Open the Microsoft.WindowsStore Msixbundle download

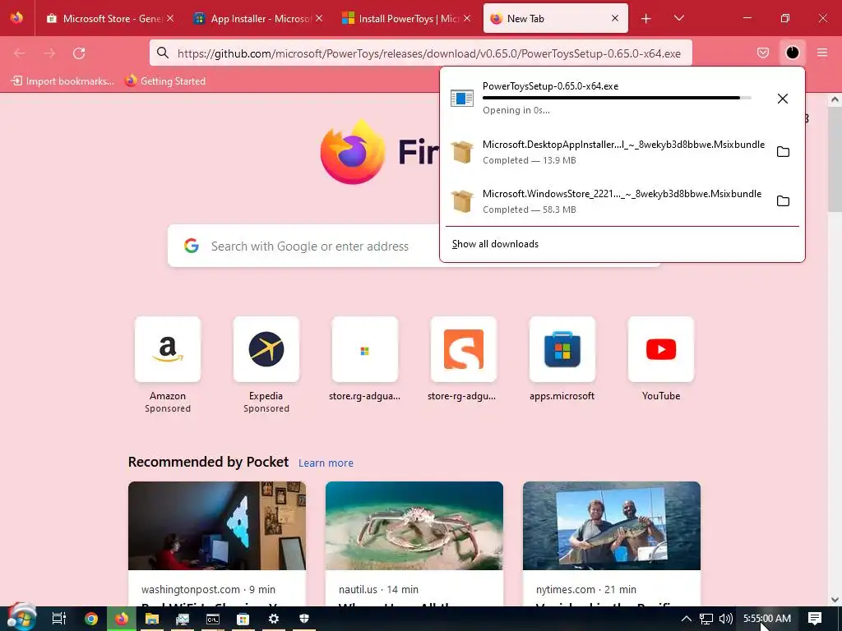608,201
